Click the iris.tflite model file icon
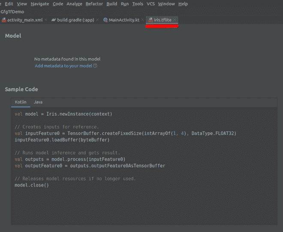The width and height of the screenshot is (283, 232). [x=151, y=20]
